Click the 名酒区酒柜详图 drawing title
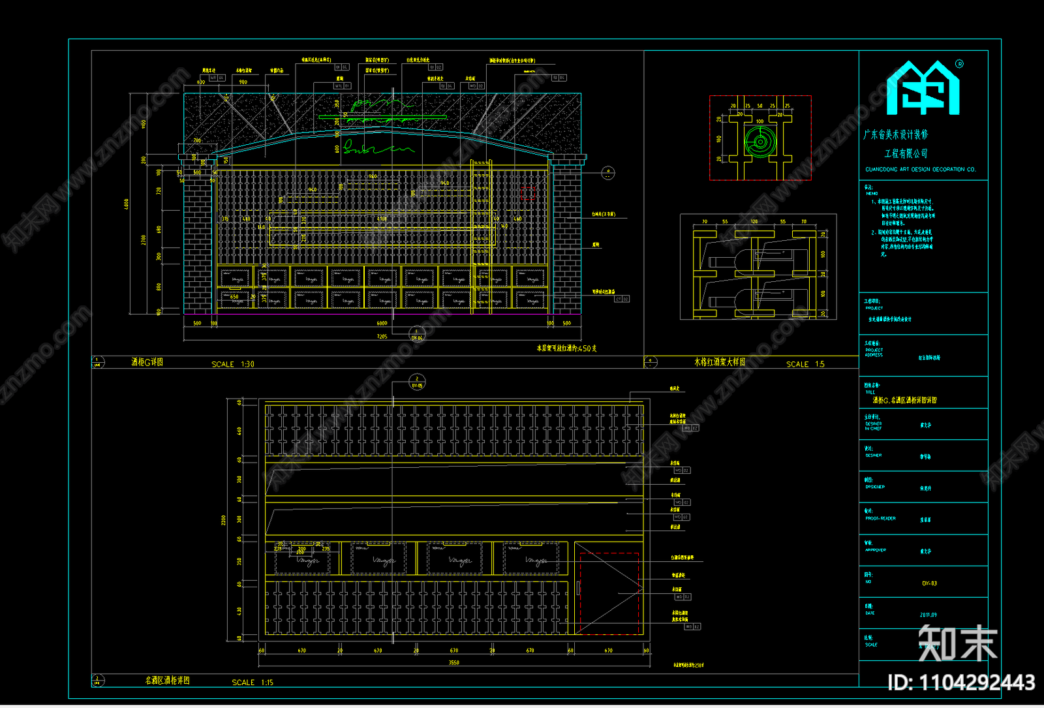This screenshot has width=1044, height=708. [x=168, y=680]
